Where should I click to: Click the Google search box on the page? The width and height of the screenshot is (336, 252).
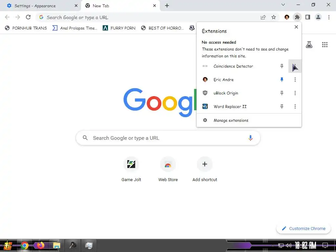pos(168,138)
